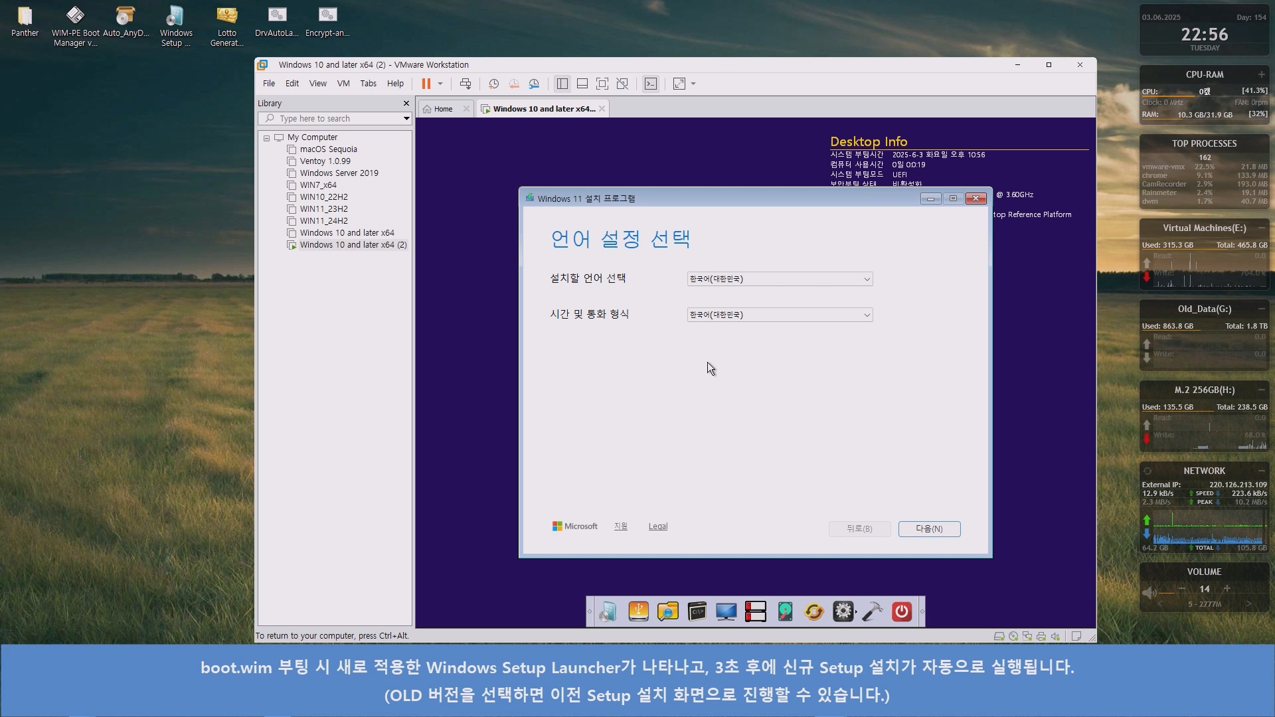Close the Windows 10 and later x64 tab
The image size is (1275, 717).
[x=602, y=109]
